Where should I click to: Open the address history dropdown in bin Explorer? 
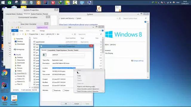pyautogui.click(x=72, y=34)
